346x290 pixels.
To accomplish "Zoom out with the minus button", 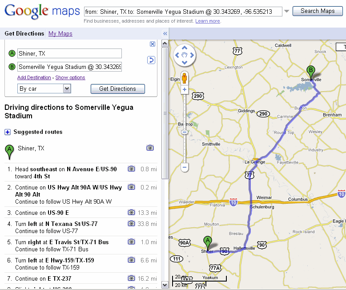I will 185,167.
